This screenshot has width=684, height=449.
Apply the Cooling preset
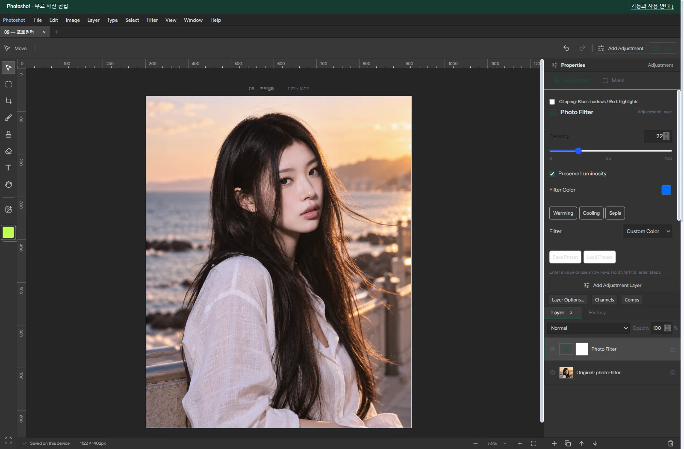[x=591, y=213]
